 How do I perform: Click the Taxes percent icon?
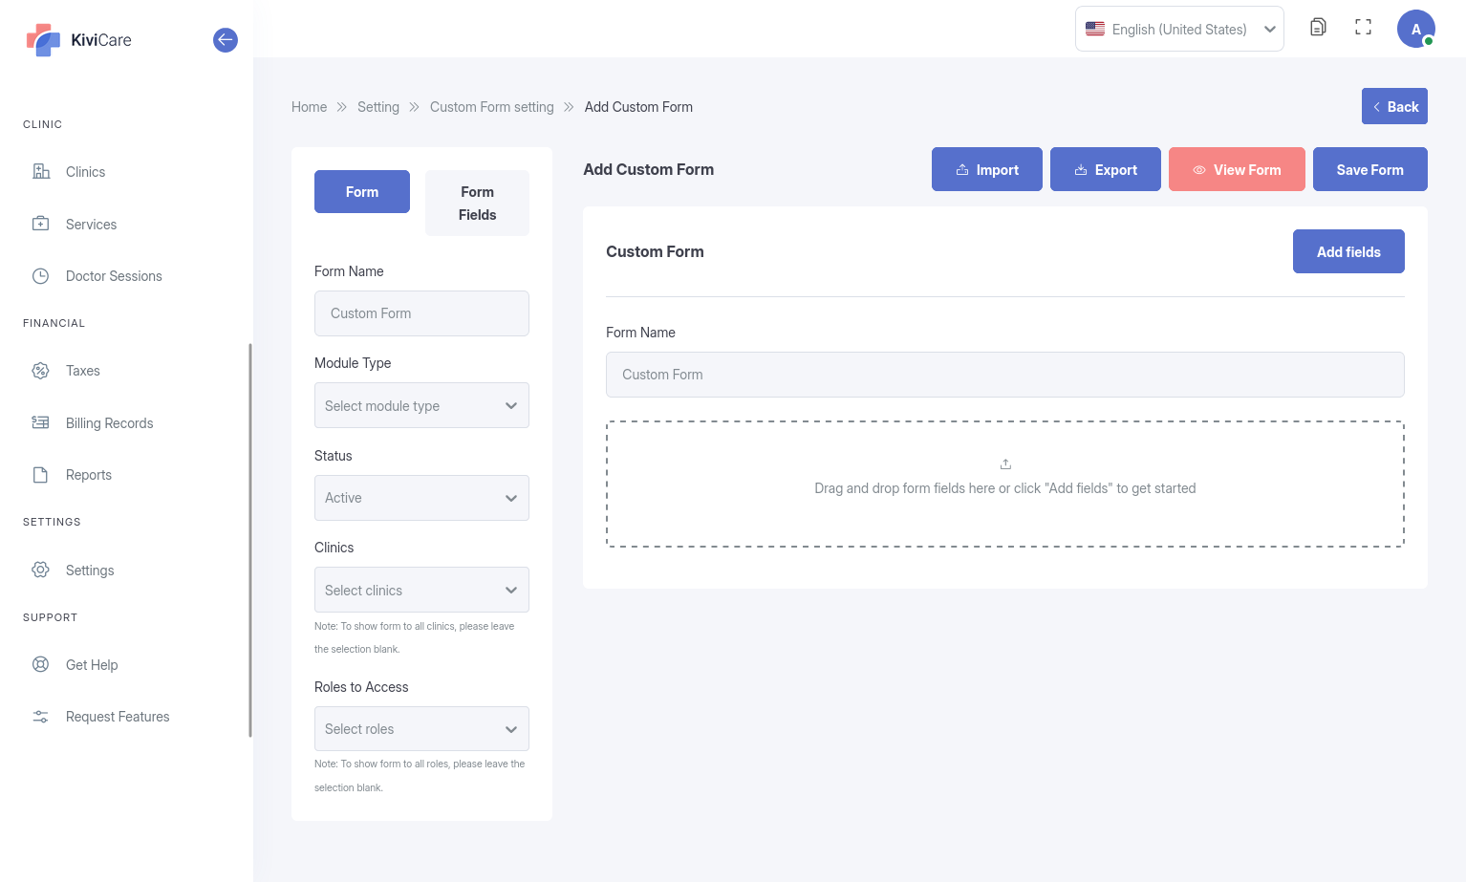41,371
